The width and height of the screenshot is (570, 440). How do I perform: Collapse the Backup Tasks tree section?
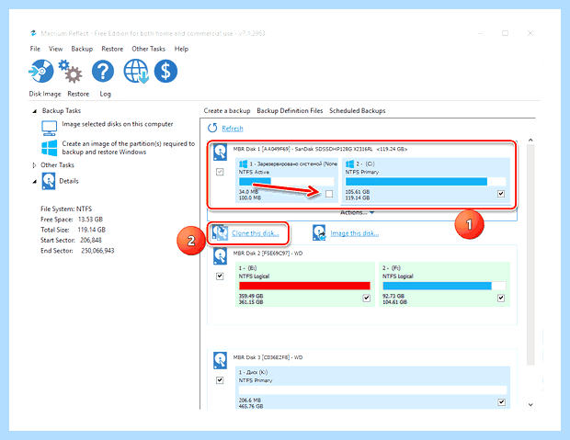pos(35,111)
